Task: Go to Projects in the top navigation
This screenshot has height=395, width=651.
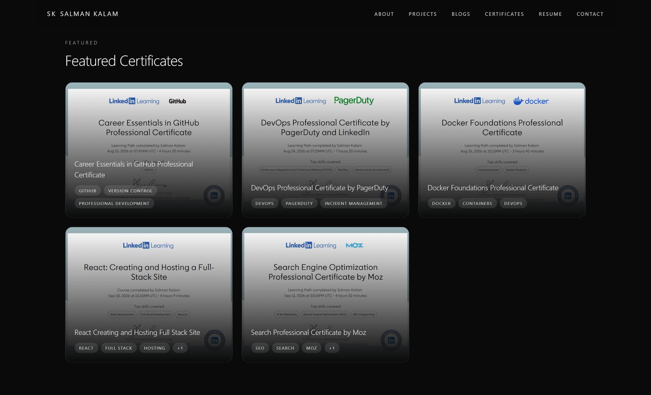Action: tap(423, 14)
